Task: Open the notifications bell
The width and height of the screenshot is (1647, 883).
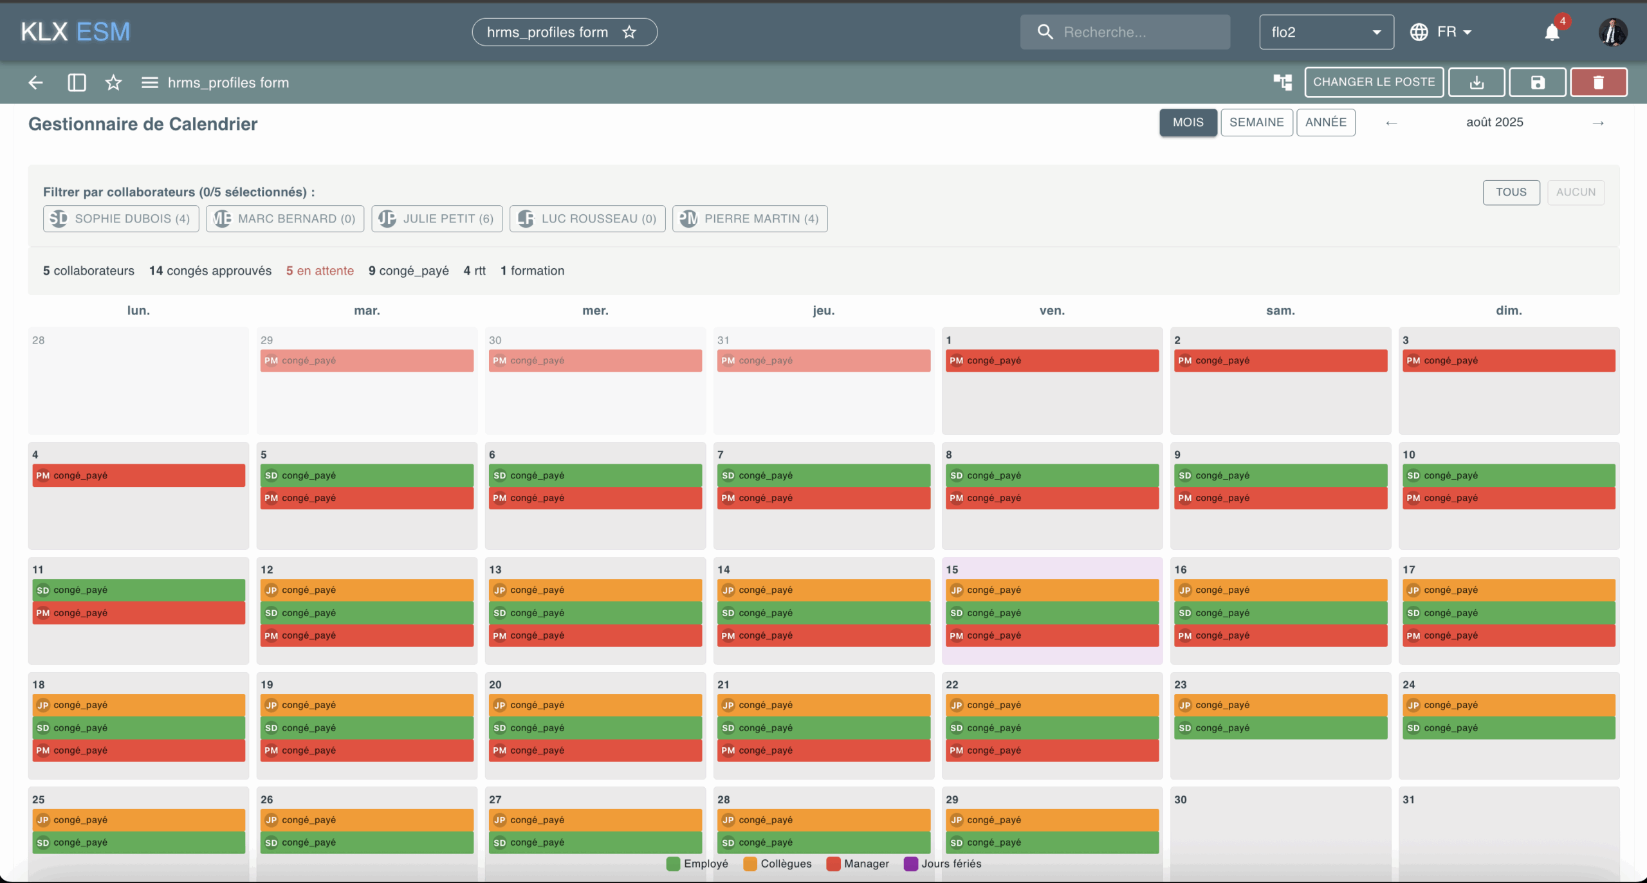Action: 1552,32
